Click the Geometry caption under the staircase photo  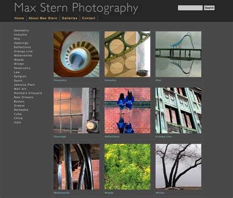pos(60,80)
